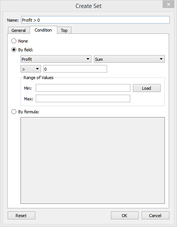Cancel the set creation
Image resolution: width=177 pixels, height=227 pixels.
coord(155,216)
